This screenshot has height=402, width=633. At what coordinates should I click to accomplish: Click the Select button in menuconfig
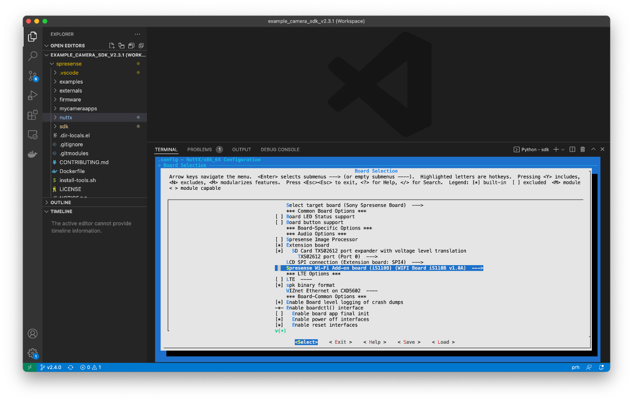306,342
